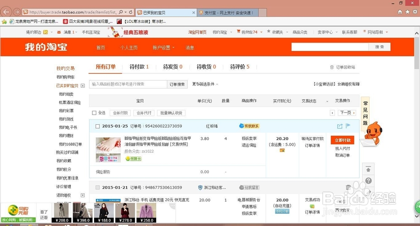Click the 取消订单 link
This screenshot has width=420, height=226.
(x=342, y=155)
